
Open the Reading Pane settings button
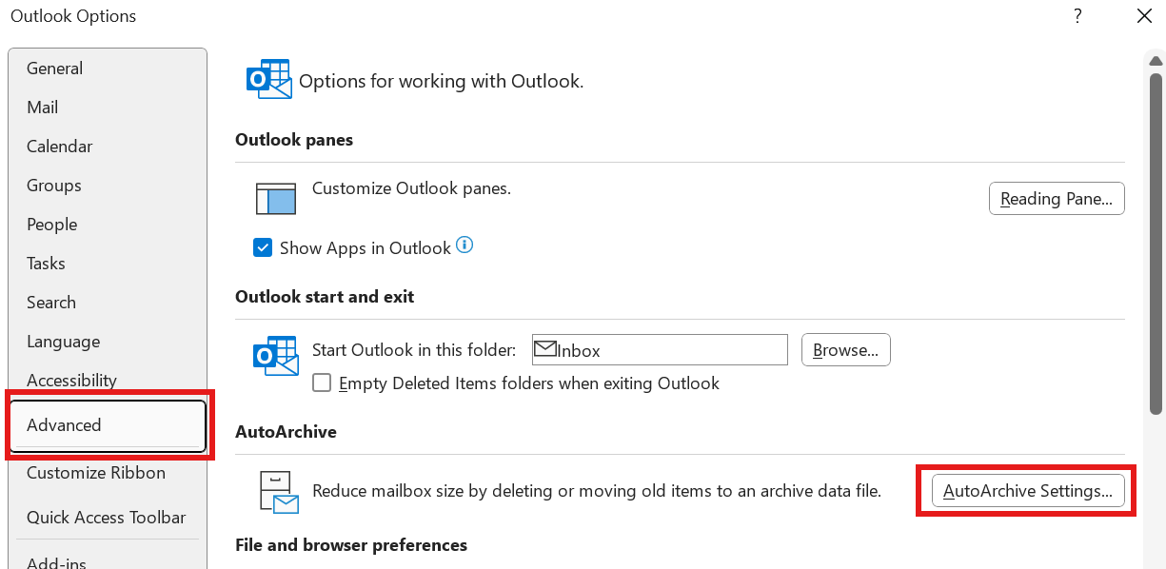1057,199
